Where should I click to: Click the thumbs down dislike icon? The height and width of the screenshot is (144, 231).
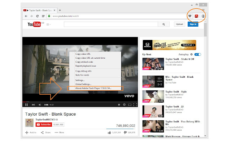pyautogui.click(x=125, y=132)
